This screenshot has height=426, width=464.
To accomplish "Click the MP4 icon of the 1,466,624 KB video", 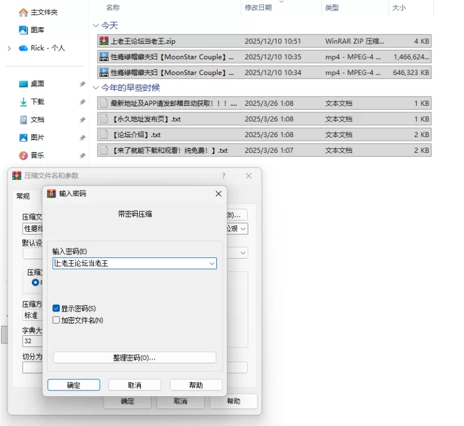I will [104, 56].
